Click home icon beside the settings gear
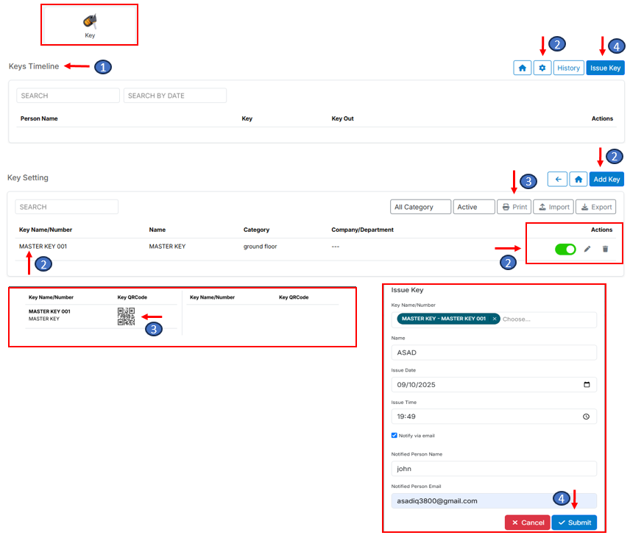Image resolution: width=630 pixels, height=538 pixels. (x=523, y=68)
